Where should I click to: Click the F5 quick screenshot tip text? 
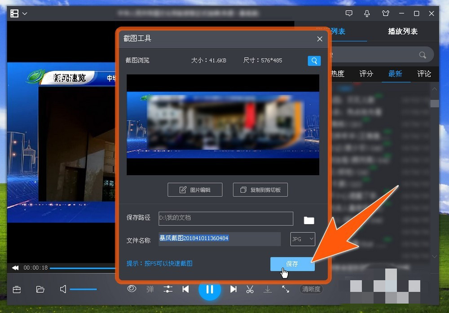159,264
